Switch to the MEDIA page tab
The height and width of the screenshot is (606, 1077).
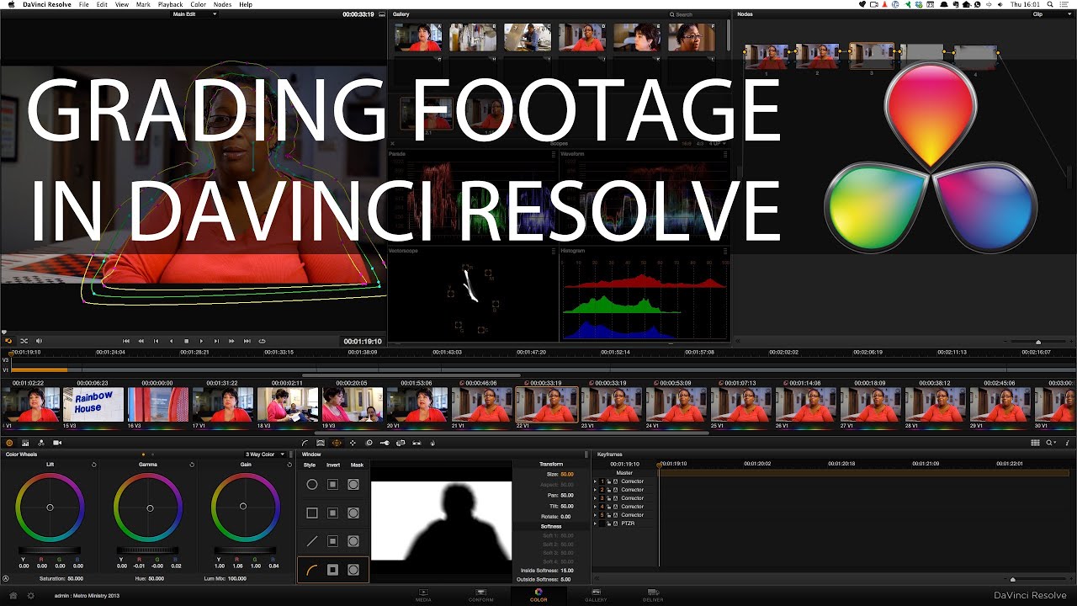pyautogui.click(x=423, y=595)
